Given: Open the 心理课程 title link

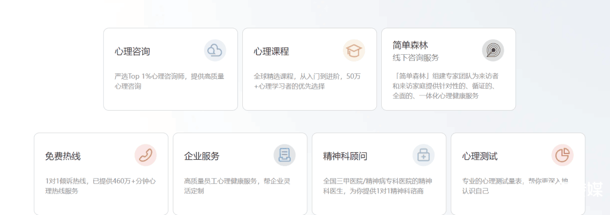Looking at the screenshot, I should [271, 51].
